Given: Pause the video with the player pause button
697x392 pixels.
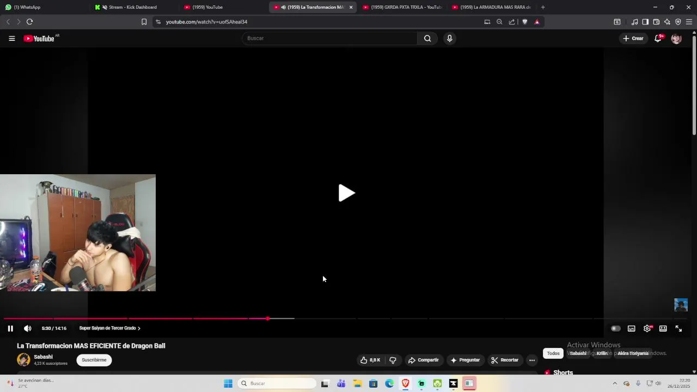Looking at the screenshot, I should coord(10,328).
